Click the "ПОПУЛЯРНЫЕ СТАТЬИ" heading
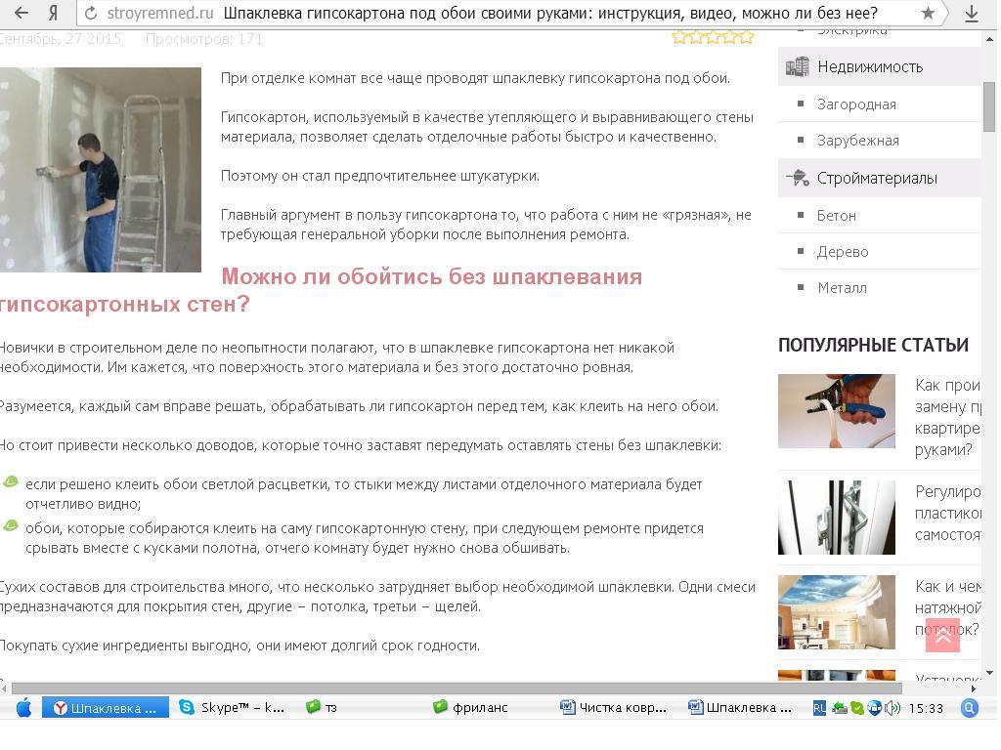Viewport: 1001px width, 750px height. click(873, 345)
